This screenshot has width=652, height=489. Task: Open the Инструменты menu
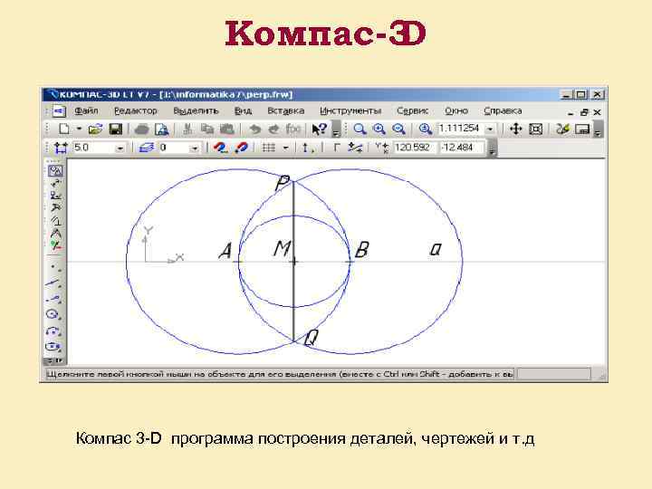(x=350, y=111)
